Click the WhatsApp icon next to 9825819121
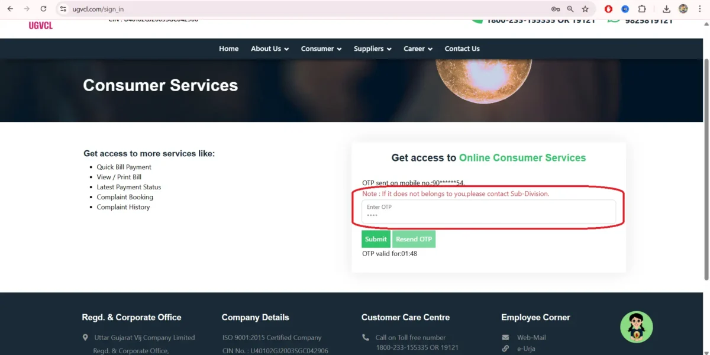Viewport: 710px width, 355px height. (x=612, y=18)
